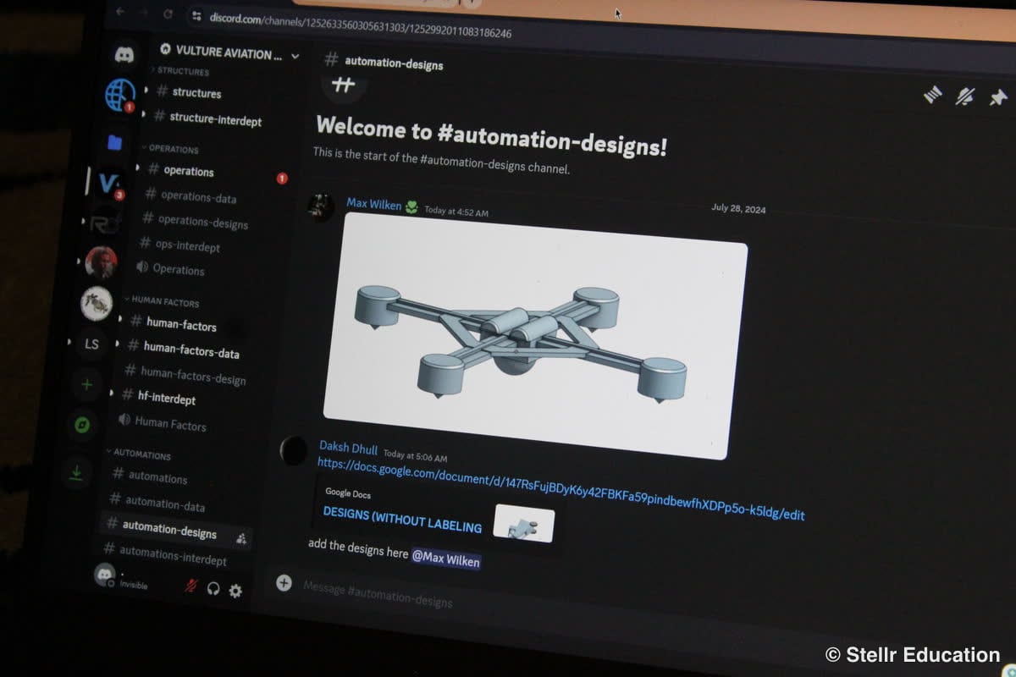Click invite member icon on automation-designs

tap(240, 538)
